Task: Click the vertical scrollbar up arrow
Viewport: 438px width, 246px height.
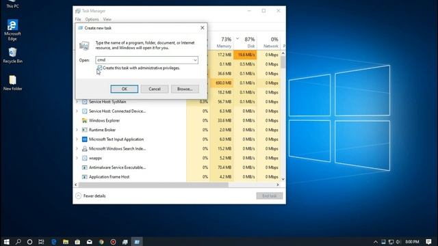Action: tap(283, 53)
